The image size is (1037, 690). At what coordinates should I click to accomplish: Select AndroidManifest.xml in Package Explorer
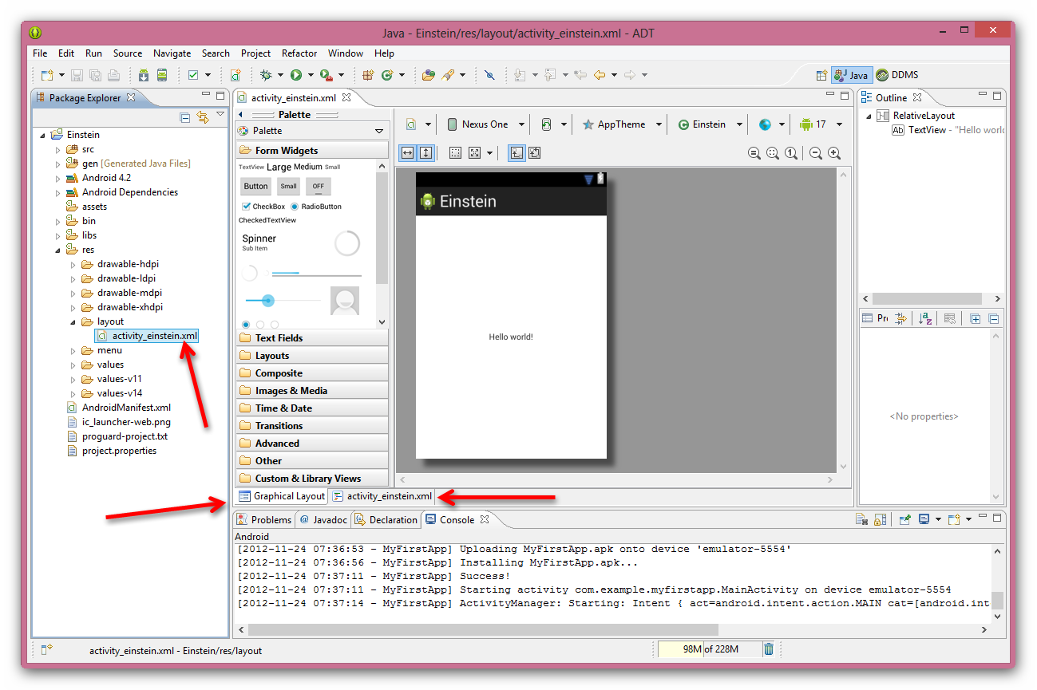(119, 408)
